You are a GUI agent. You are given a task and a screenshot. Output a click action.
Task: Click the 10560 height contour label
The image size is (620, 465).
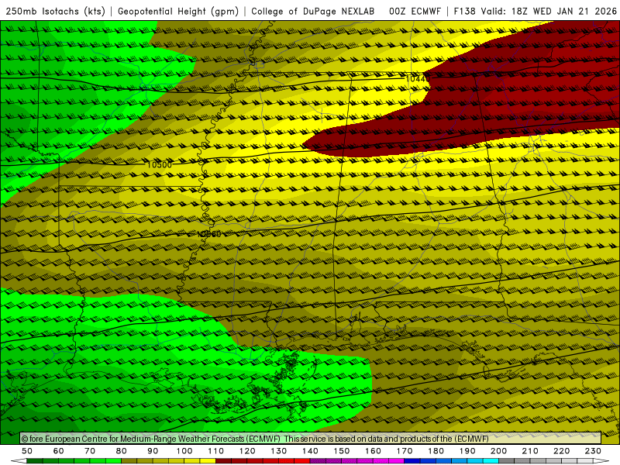(209, 234)
